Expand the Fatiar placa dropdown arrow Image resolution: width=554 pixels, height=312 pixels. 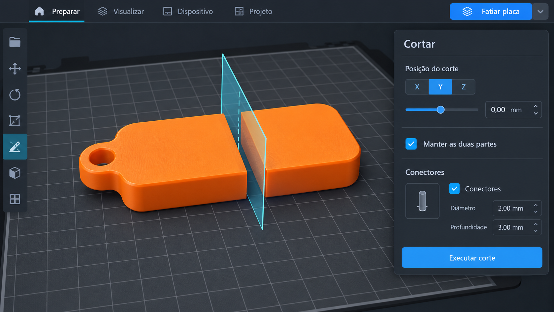540,12
